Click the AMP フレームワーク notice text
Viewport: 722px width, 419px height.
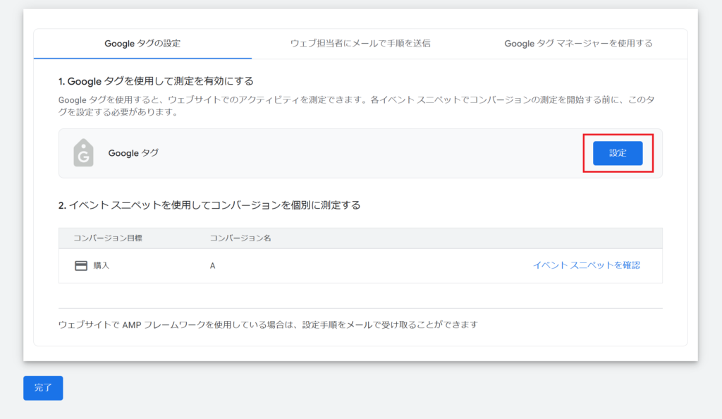268,324
